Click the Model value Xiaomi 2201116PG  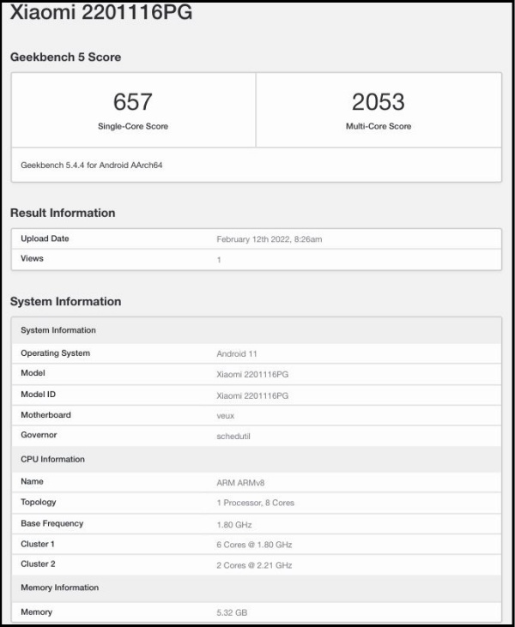tap(252, 374)
